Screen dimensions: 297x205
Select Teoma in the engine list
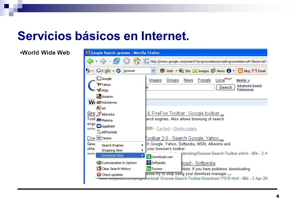click(121, 138)
